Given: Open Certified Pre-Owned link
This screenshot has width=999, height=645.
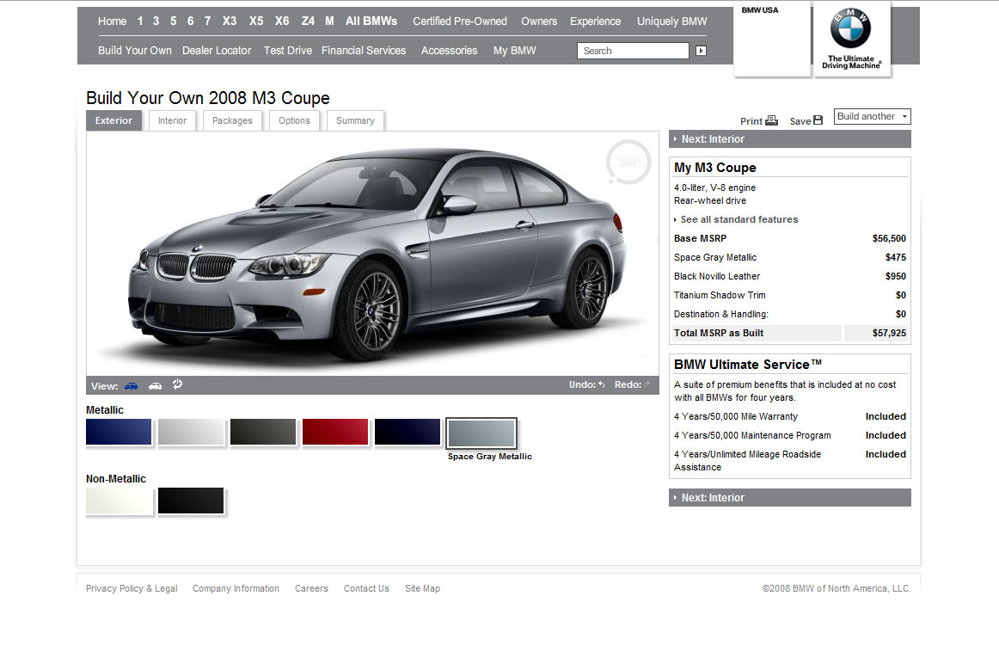Looking at the screenshot, I should tap(460, 21).
